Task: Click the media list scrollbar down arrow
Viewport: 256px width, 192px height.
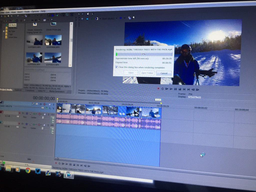Action: (x=70, y=65)
